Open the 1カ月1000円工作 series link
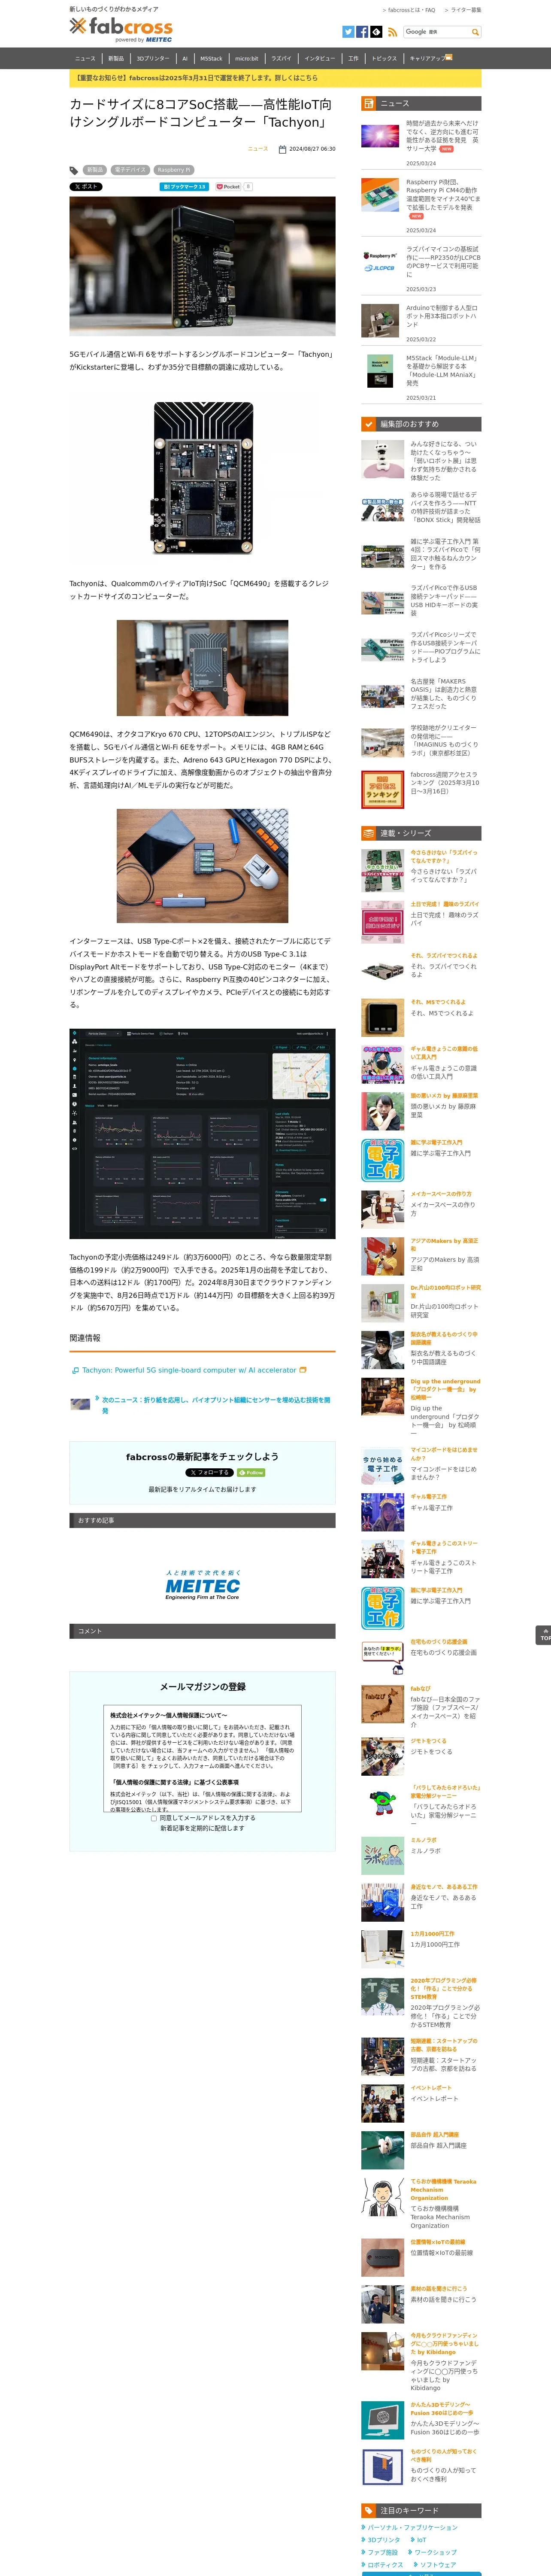This screenshot has height=2576, width=551. (435, 1945)
